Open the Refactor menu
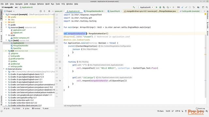 40,4
